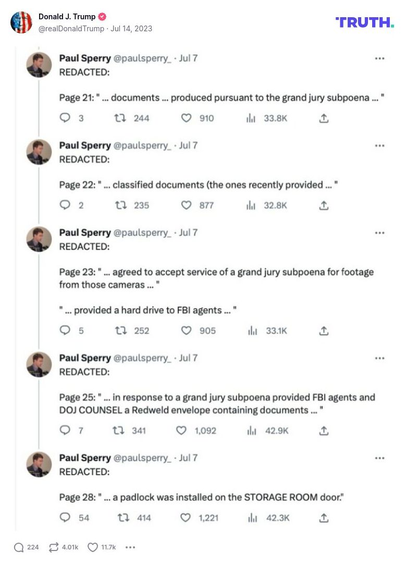Image resolution: width=405 pixels, height=563 pixels.
Task: Like the Page 23 tweet with 905 likes
Action: pos(186,331)
